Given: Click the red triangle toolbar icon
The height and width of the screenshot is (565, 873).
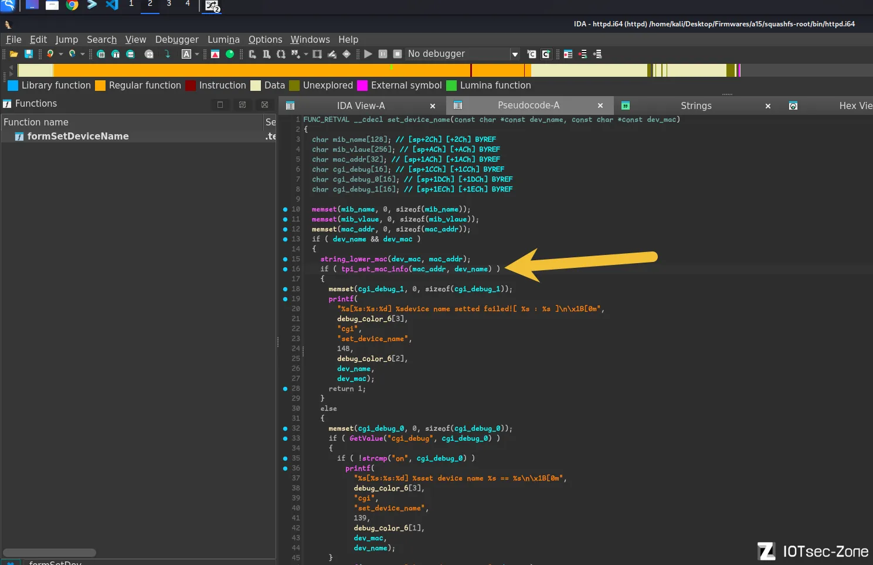Looking at the screenshot, I should (215, 54).
